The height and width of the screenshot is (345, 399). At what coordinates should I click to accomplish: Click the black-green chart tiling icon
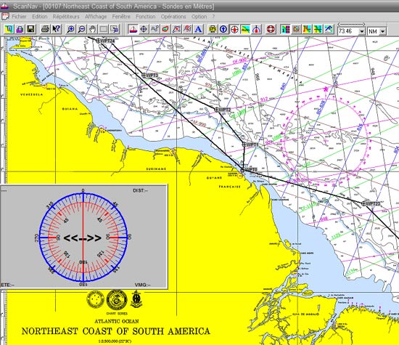(318, 29)
